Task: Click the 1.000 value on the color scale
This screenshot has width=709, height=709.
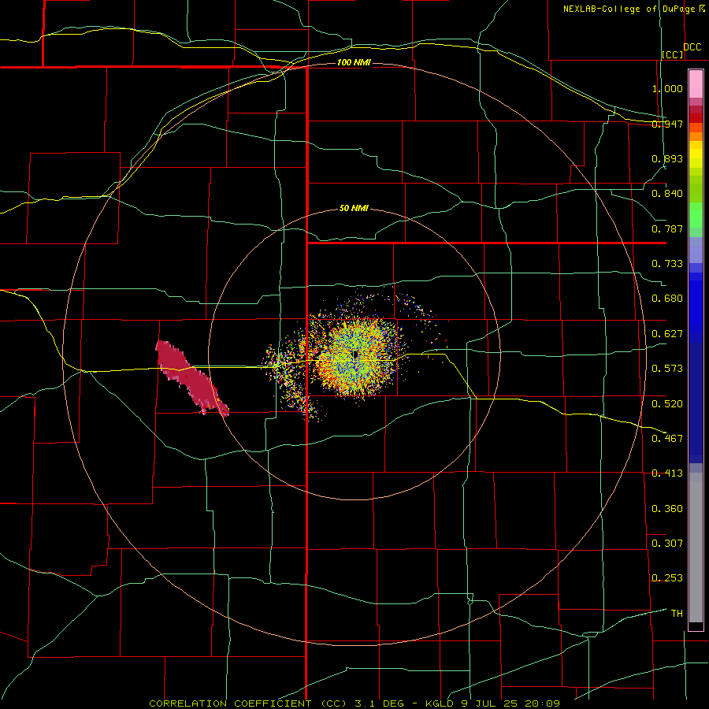Action: pos(667,88)
